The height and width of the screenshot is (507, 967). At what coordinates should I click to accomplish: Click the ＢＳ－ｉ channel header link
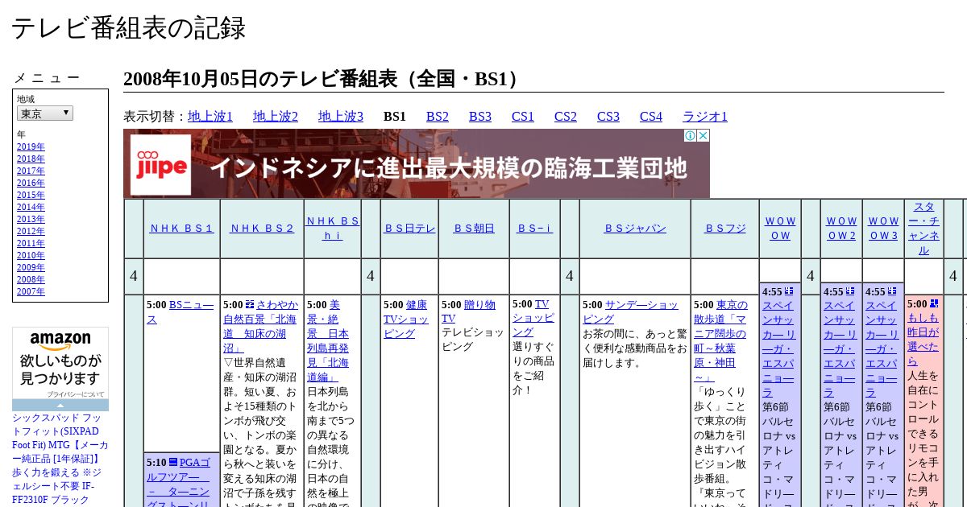click(x=535, y=229)
